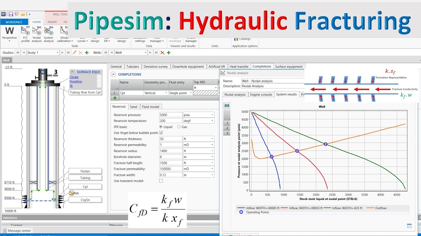The image size is (421, 236).
Task: Switch to the Tubulars tab
Action: tap(133, 67)
